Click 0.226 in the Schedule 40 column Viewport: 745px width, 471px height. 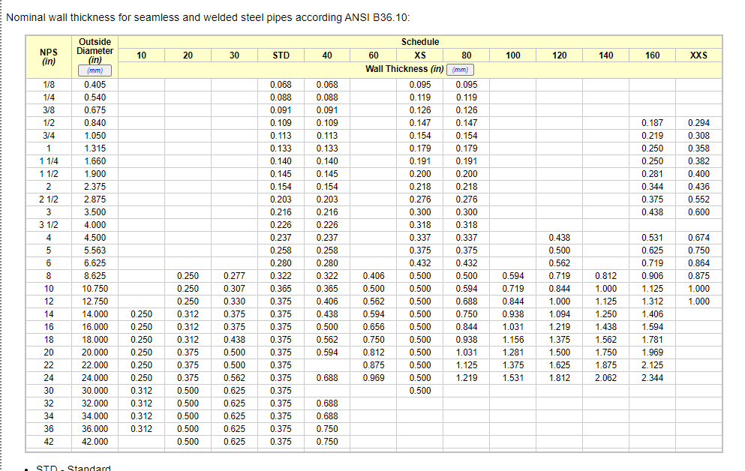(x=327, y=225)
